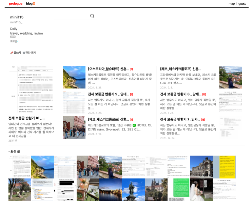
Task: Click the spreadsheet thumbnail beside 반환기 9
Action: pos(74,102)
